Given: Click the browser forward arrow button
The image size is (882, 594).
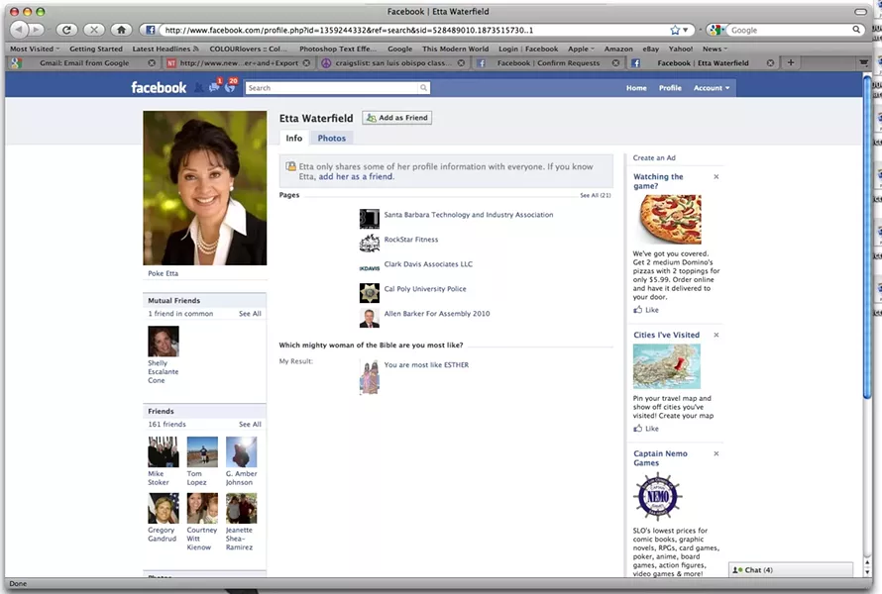Looking at the screenshot, I should point(36,30).
